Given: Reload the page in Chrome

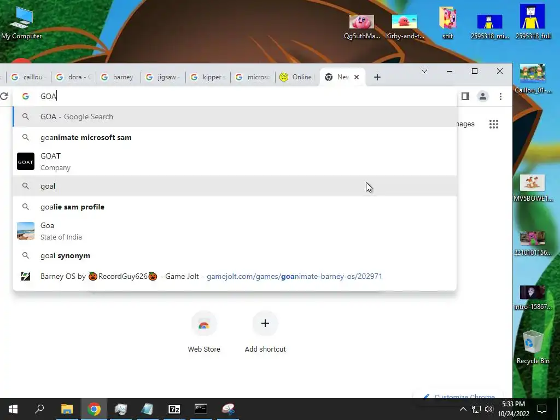Looking at the screenshot, I should coord(4,96).
